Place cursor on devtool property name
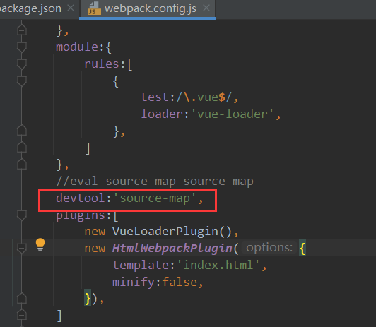This screenshot has height=327, width=376. (x=81, y=198)
